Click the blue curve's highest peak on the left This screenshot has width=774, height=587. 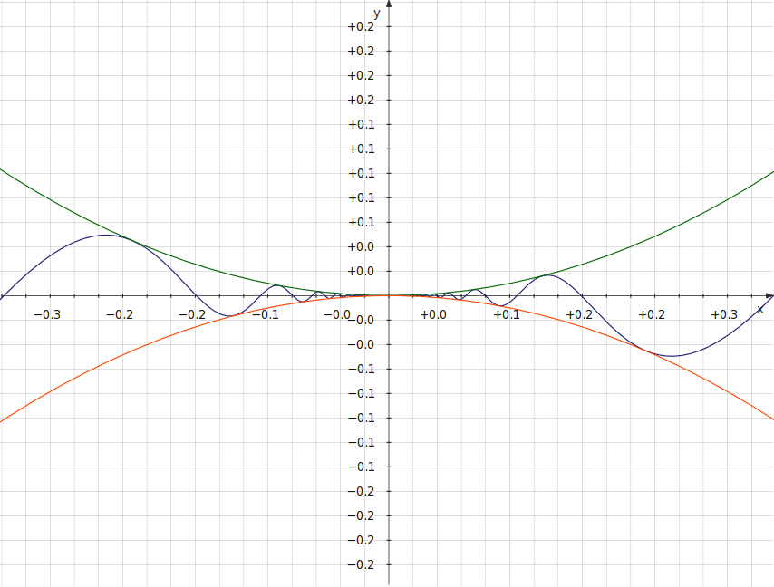click(106, 235)
